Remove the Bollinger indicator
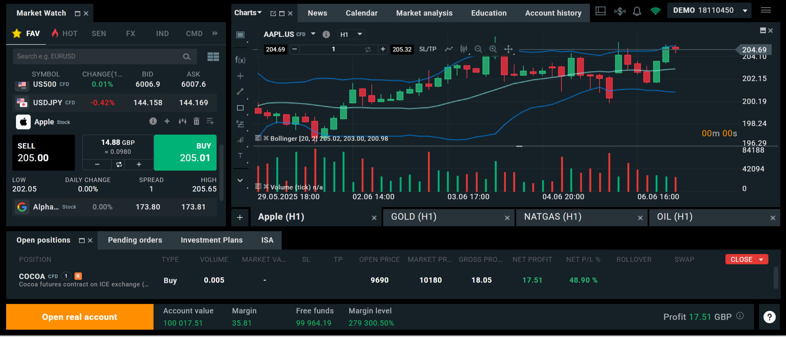 266,138
